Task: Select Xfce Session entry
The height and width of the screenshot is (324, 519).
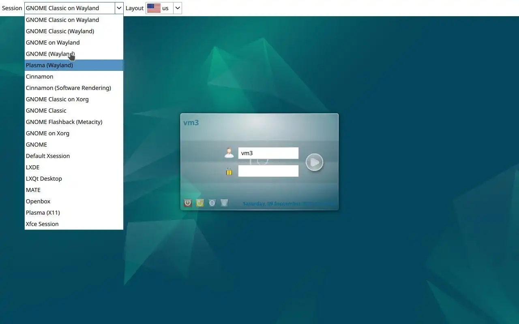Action: point(74,224)
